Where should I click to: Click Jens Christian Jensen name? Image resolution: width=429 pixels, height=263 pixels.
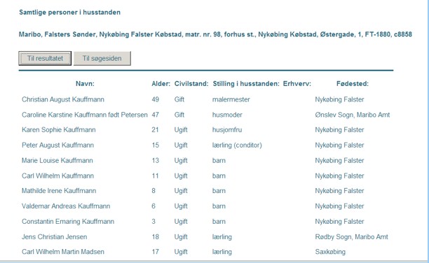click(x=55, y=236)
